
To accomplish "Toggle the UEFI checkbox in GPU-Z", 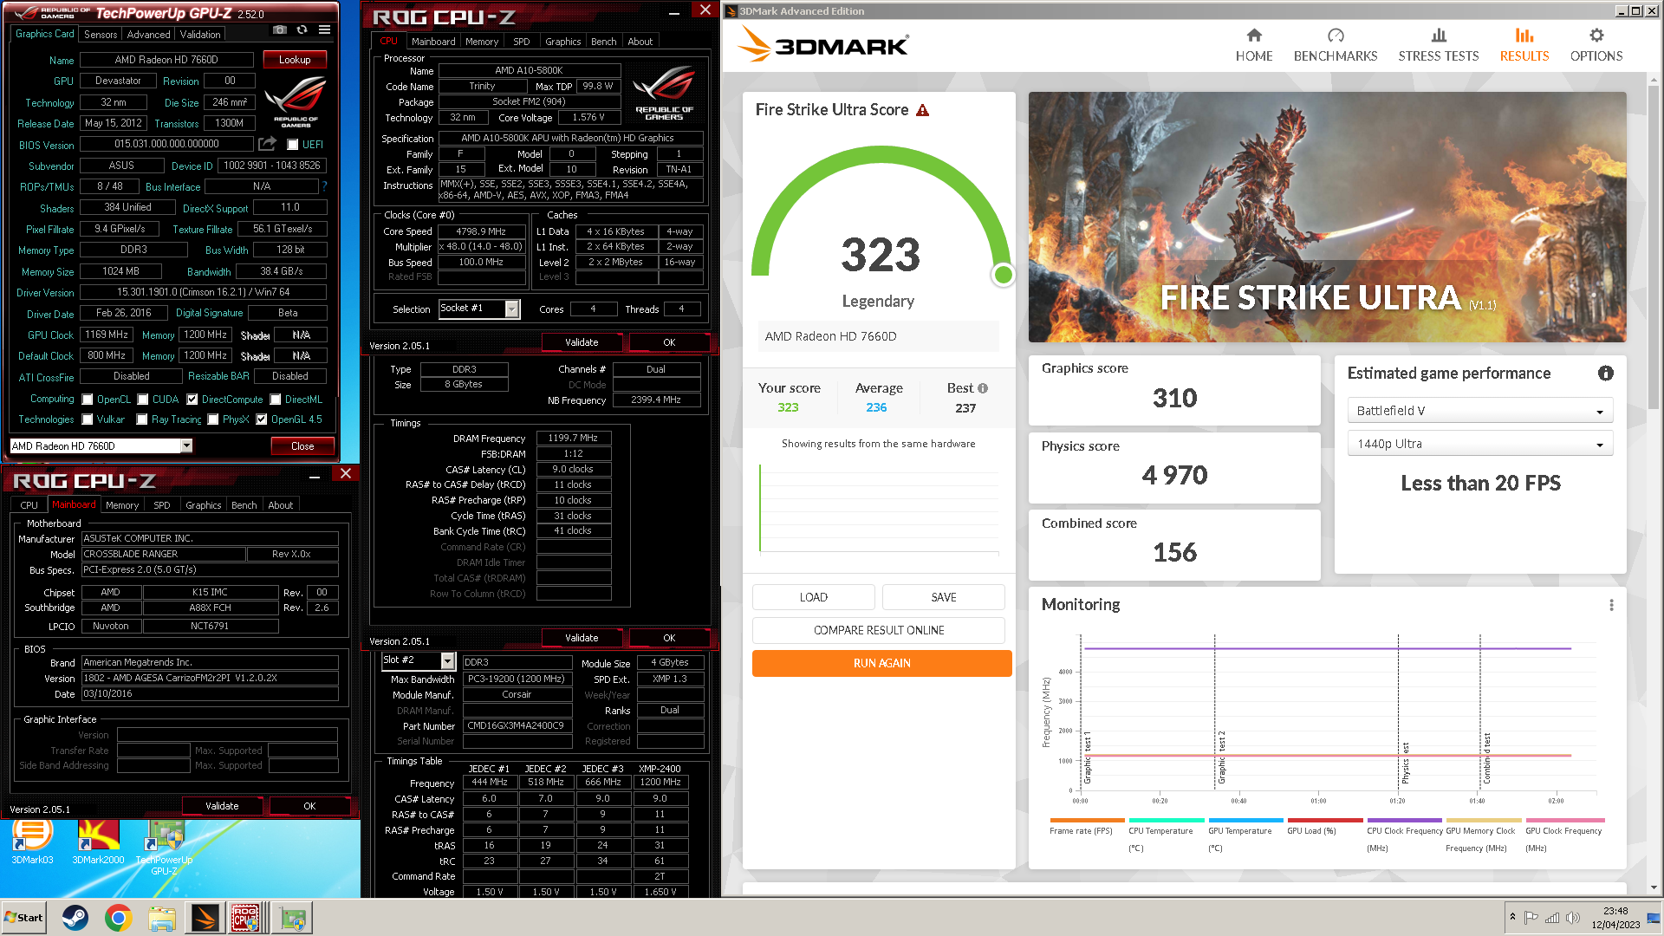I will point(293,145).
